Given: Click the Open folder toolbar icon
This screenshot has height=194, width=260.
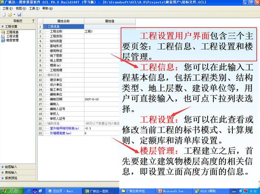Looking at the screenshot, I should click(10, 15).
